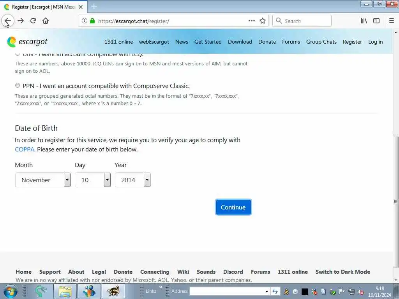Viewport: 399px width, 299px height.
Task: Open webEscargot in the nav bar
Action: tap(154, 42)
